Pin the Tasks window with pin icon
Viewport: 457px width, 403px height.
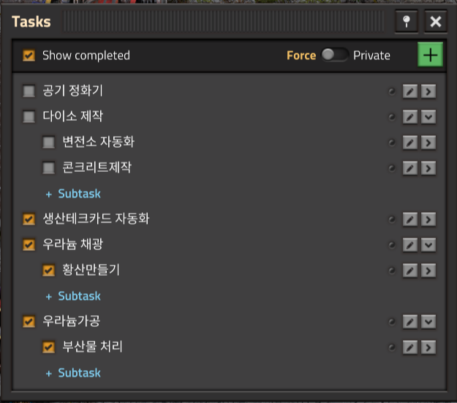(x=407, y=21)
